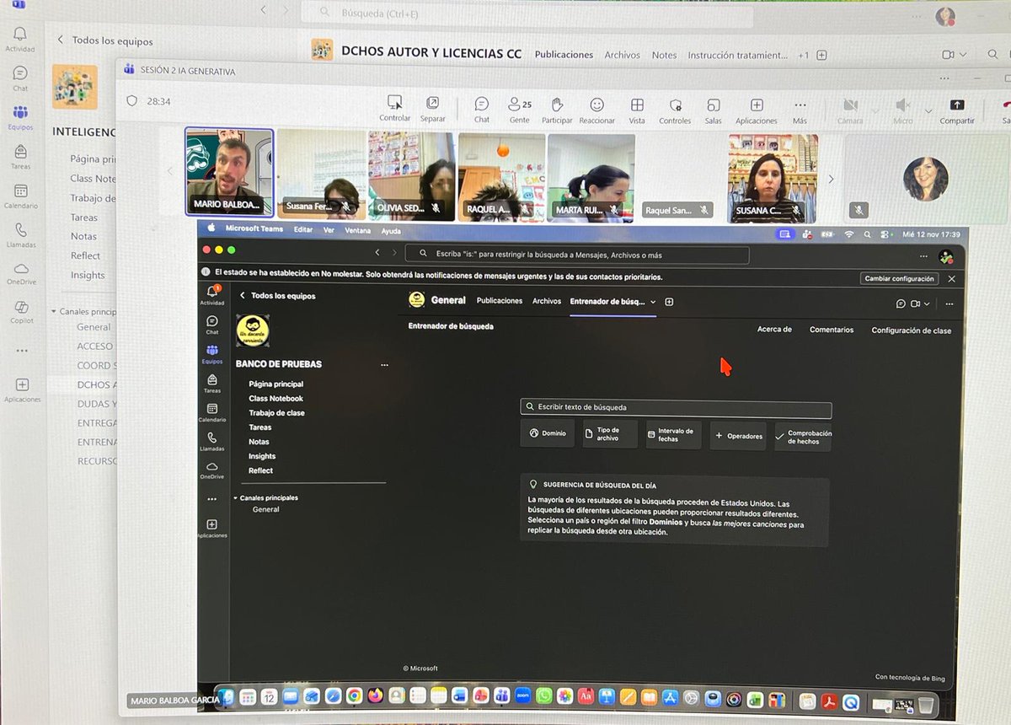Add a tab with plus in shared window
The height and width of the screenshot is (725, 1011).
(x=669, y=302)
